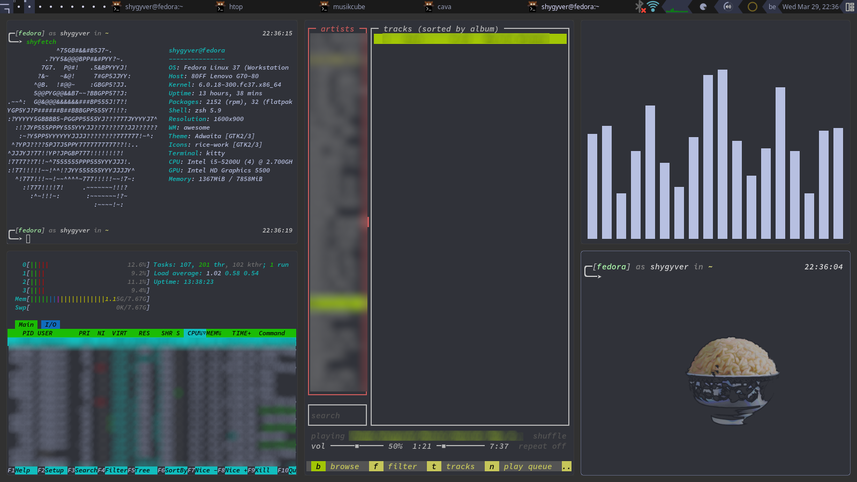Click the Bluetooth disabled tray icon
The image size is (857, 482).
(x=640, y=6)
